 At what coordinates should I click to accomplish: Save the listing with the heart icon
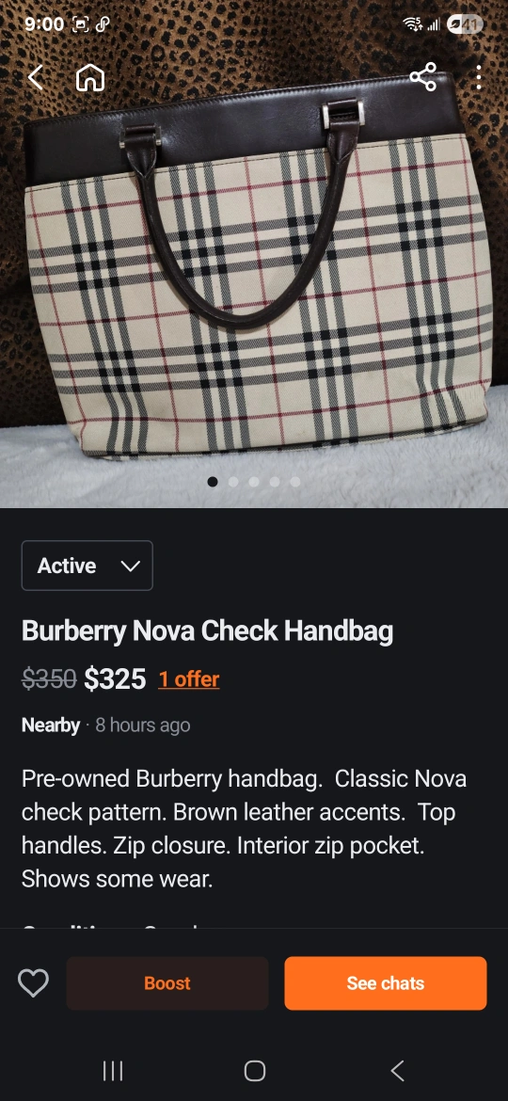click(33, 983)
